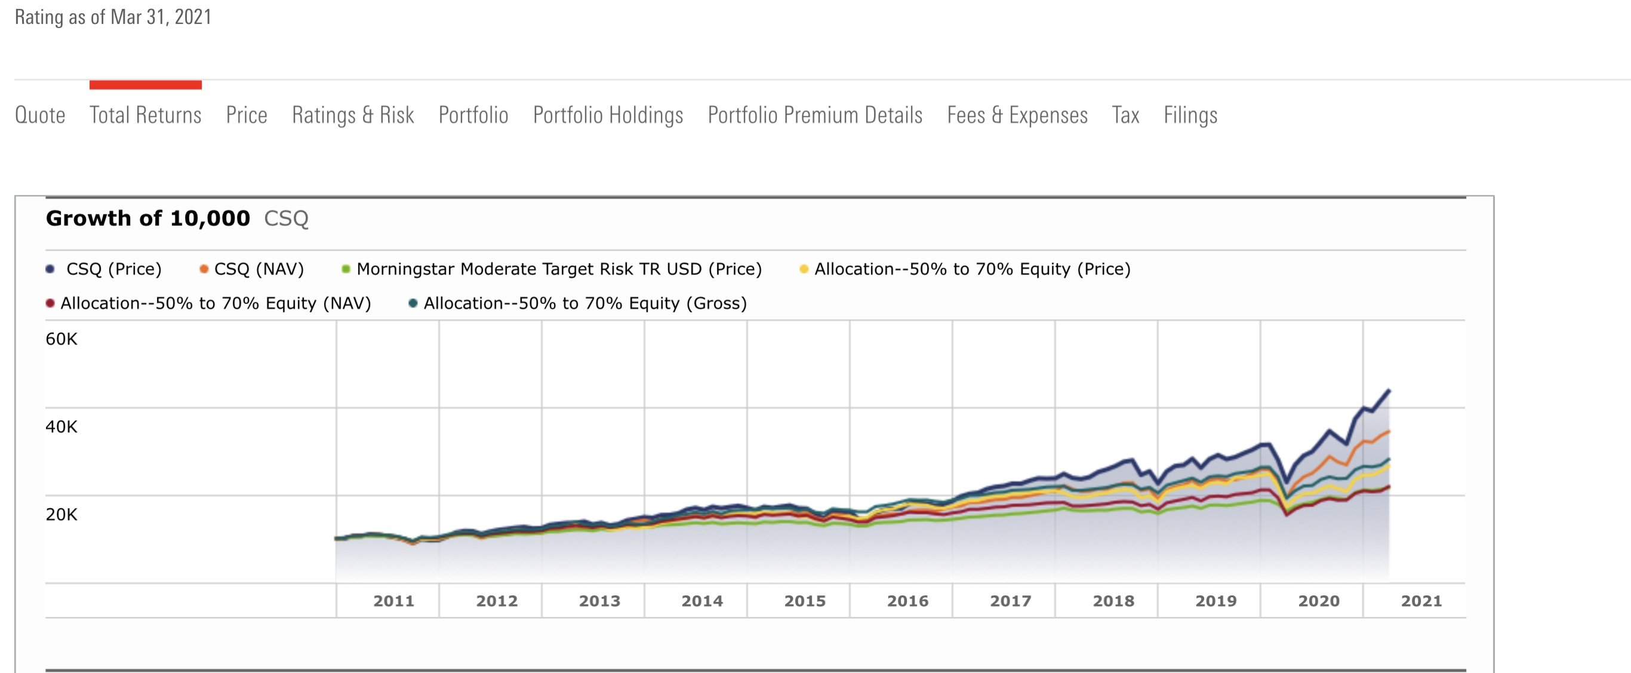
Task: Switch to the Tax tab
Action: 1125,115
